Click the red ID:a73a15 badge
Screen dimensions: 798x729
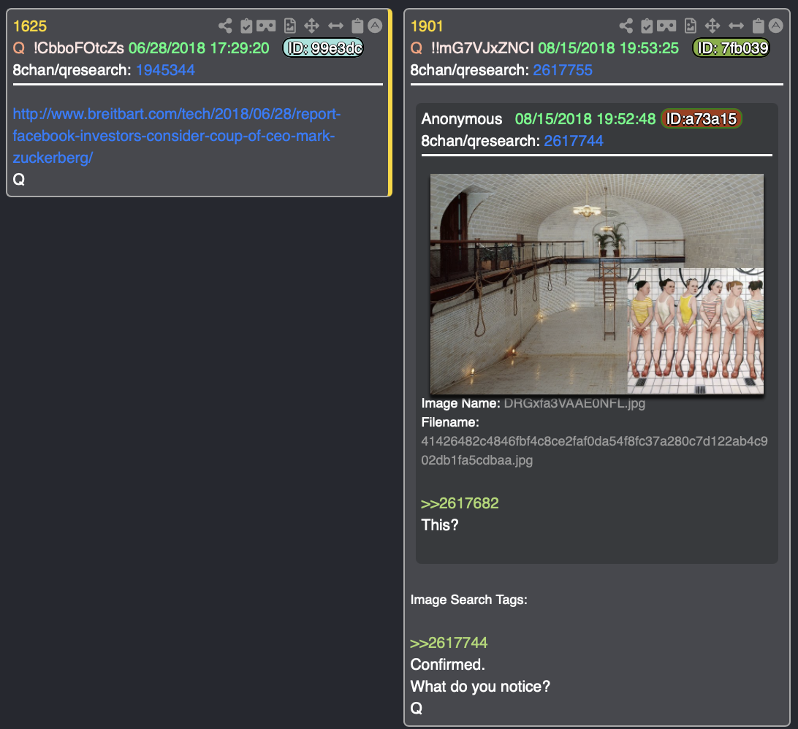pyautogui.click(x=701, y=118)
